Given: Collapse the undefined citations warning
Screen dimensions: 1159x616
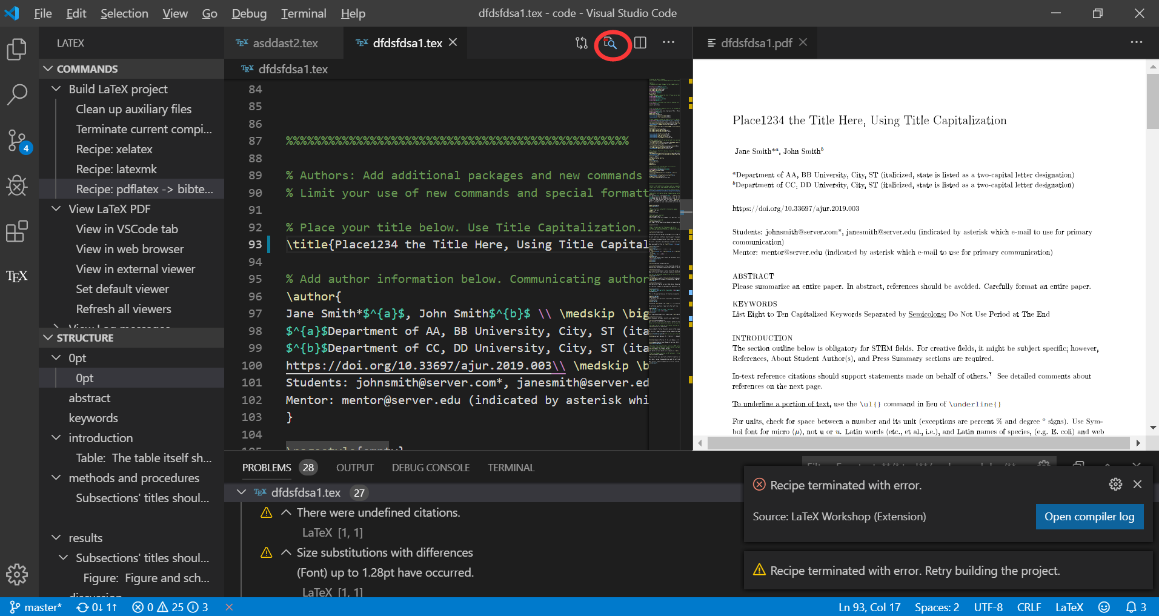Looking at the screenshot, I should 285,512.
